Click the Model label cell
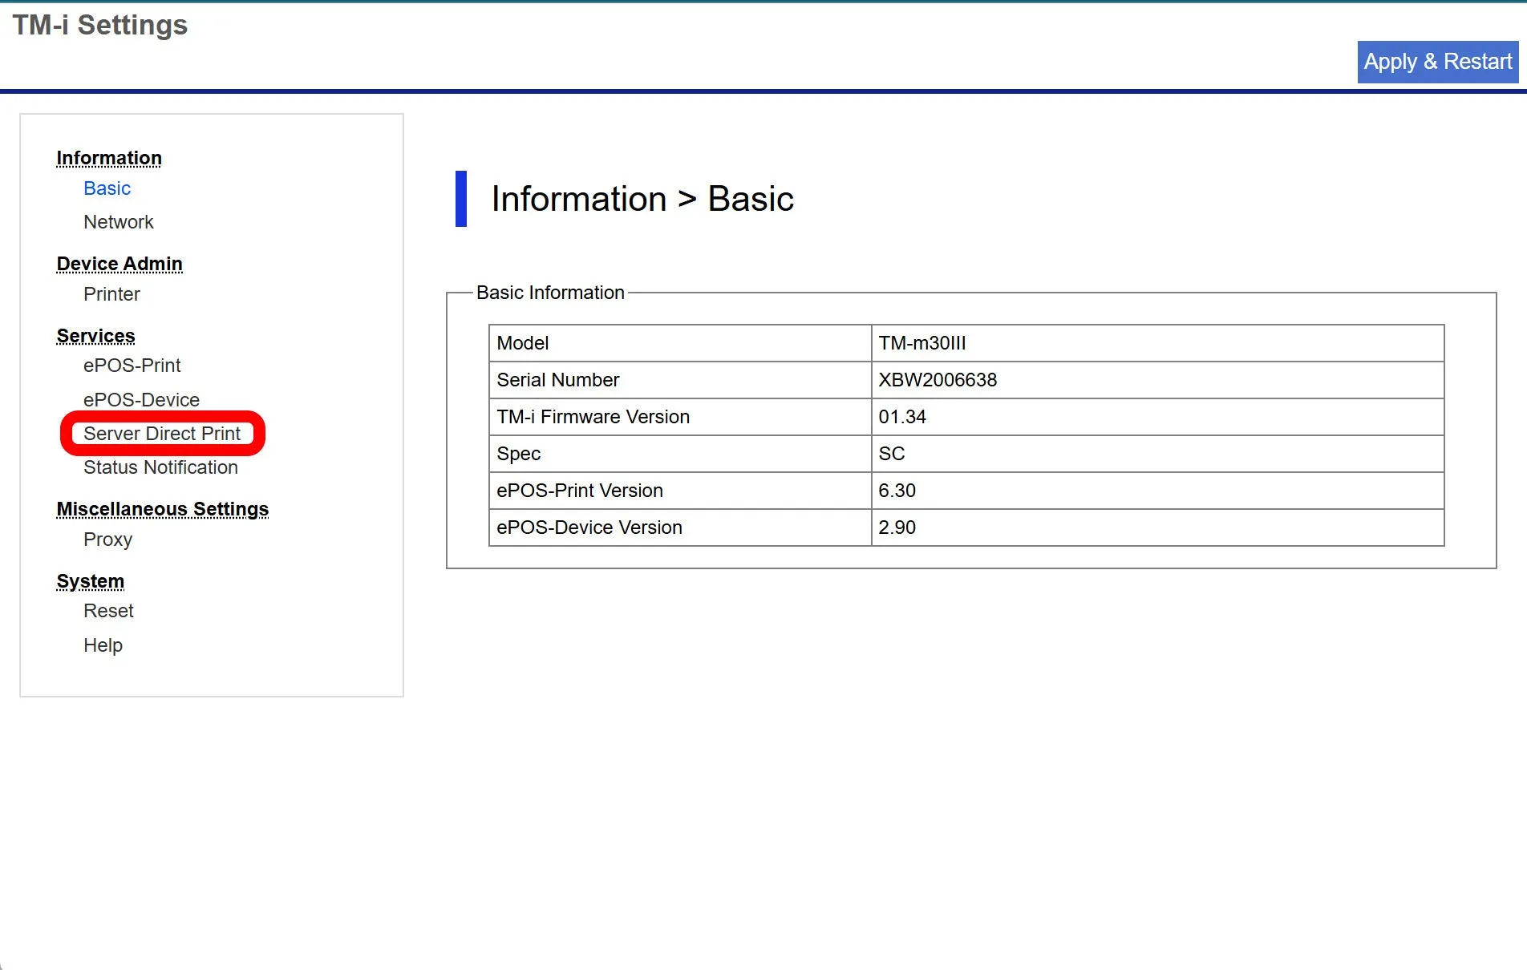The width and height of the screenshot is (1527, 970). pyautogui.click(x=680, y=343)
